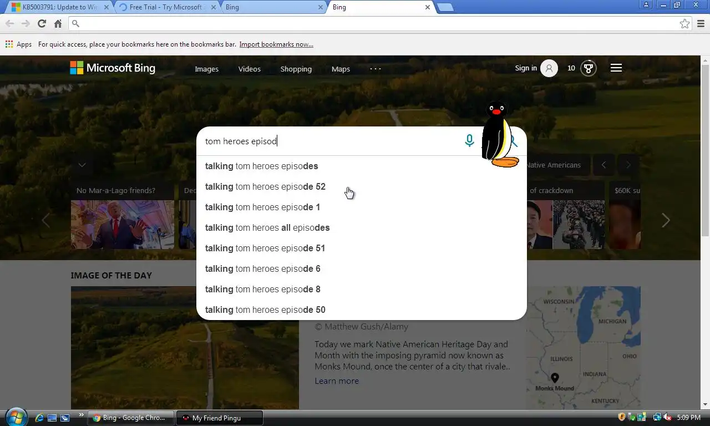
Task: Click the Windows Start orb
Action: pos(16,417)
